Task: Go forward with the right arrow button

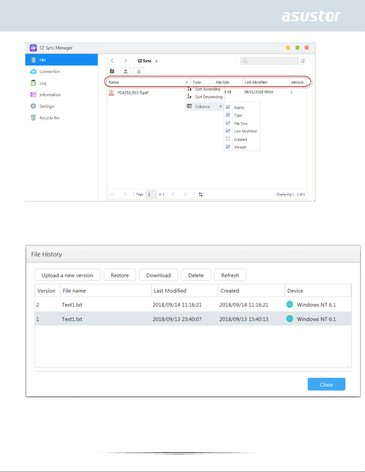Action: coord(125,61)
